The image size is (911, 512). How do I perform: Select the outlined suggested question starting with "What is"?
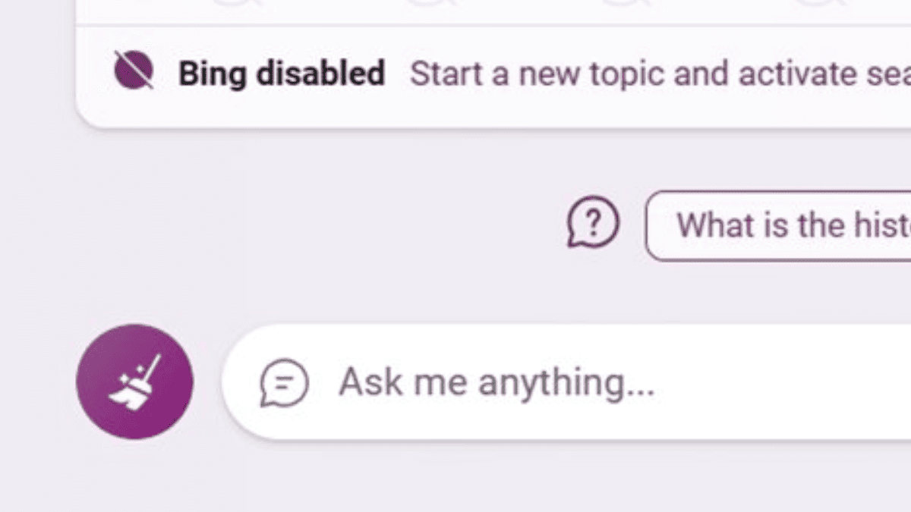coord(778,225)
